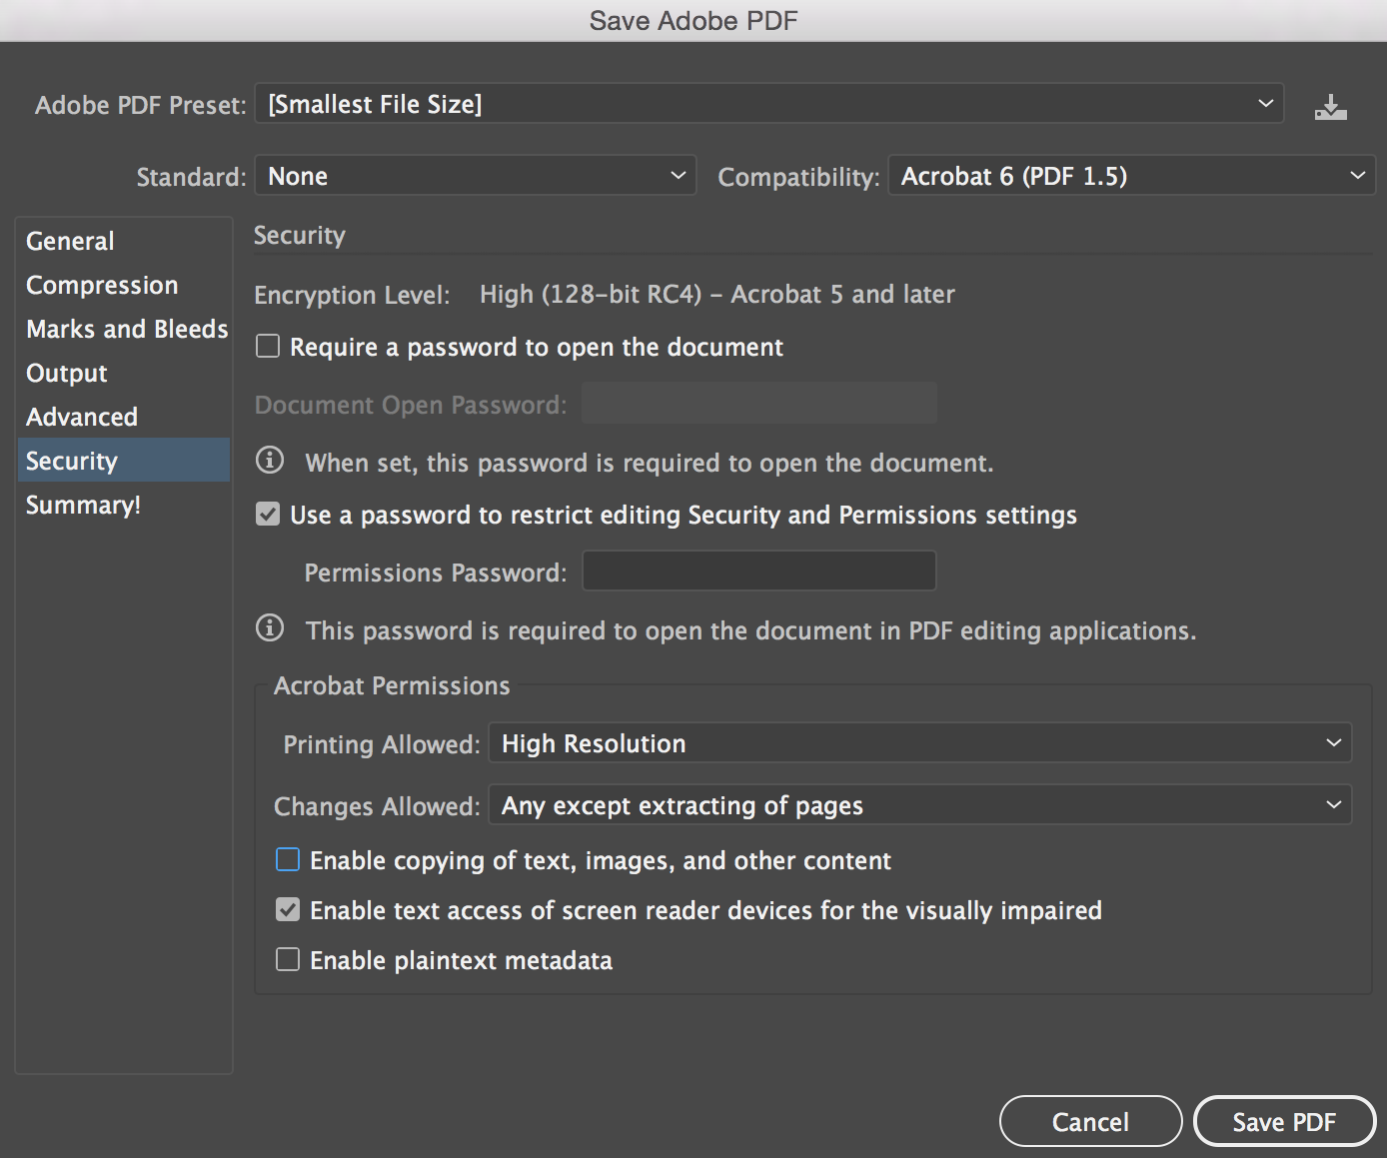
Task: Expand the Changes Allowed dropdown
Action: pyautogui.click(x=919, y=805)
